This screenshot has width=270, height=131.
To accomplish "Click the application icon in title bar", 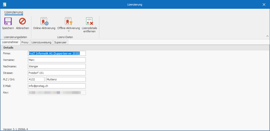I will (x=5, y=5).
